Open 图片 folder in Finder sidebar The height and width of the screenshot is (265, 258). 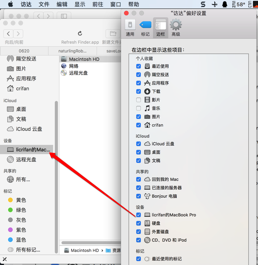[x=16, y=68]
